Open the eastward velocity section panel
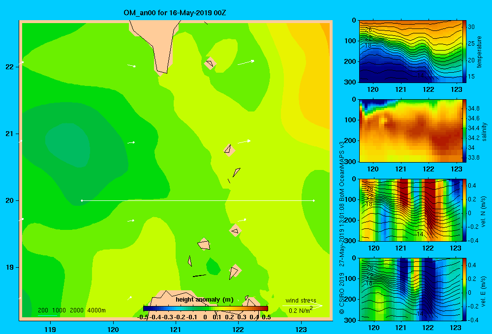 [x=411, y=289]
